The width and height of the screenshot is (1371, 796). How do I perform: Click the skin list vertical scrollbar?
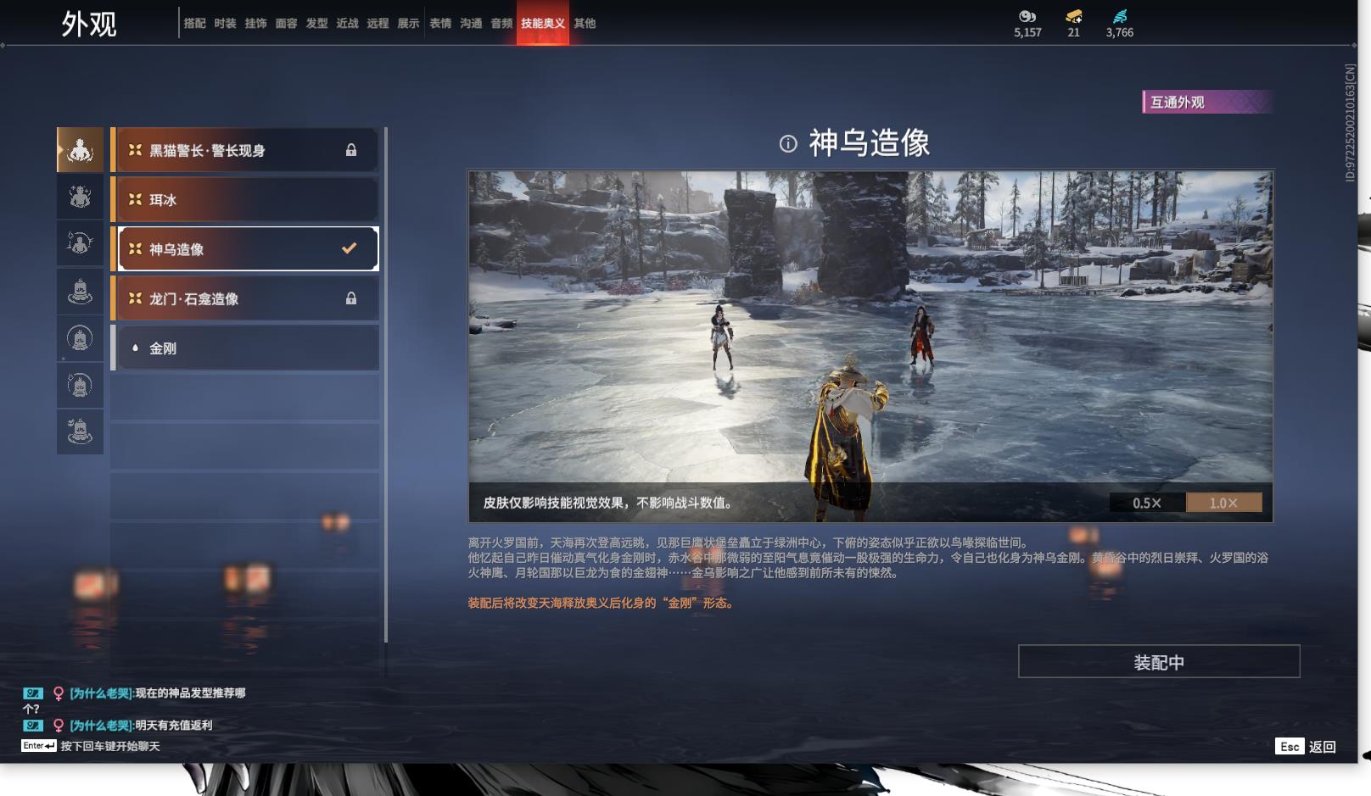[x=386, y=385]
